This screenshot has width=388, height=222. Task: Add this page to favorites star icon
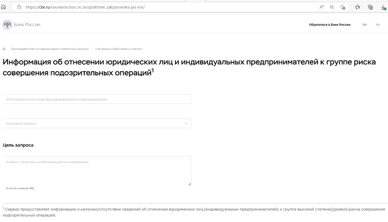click(343, 7)
